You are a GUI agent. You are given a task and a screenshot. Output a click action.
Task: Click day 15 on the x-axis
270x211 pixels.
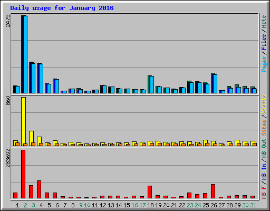point(127,205)
